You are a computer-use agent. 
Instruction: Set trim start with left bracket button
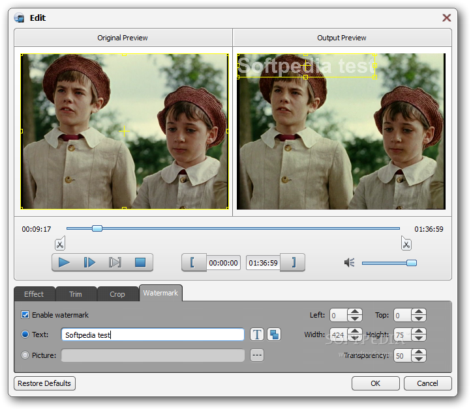pos(192,262)
